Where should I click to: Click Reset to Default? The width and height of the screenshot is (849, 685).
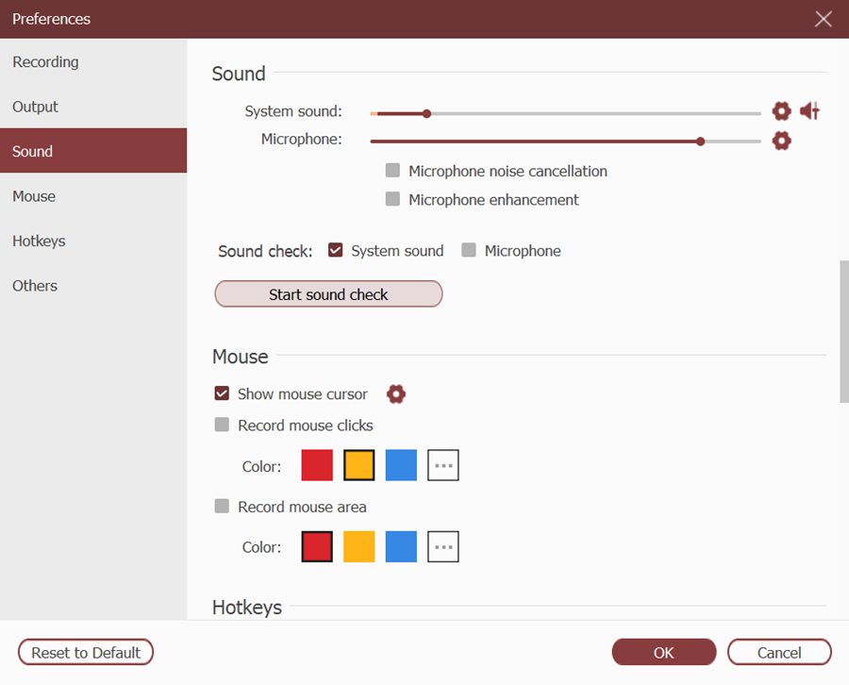(85, 652)
